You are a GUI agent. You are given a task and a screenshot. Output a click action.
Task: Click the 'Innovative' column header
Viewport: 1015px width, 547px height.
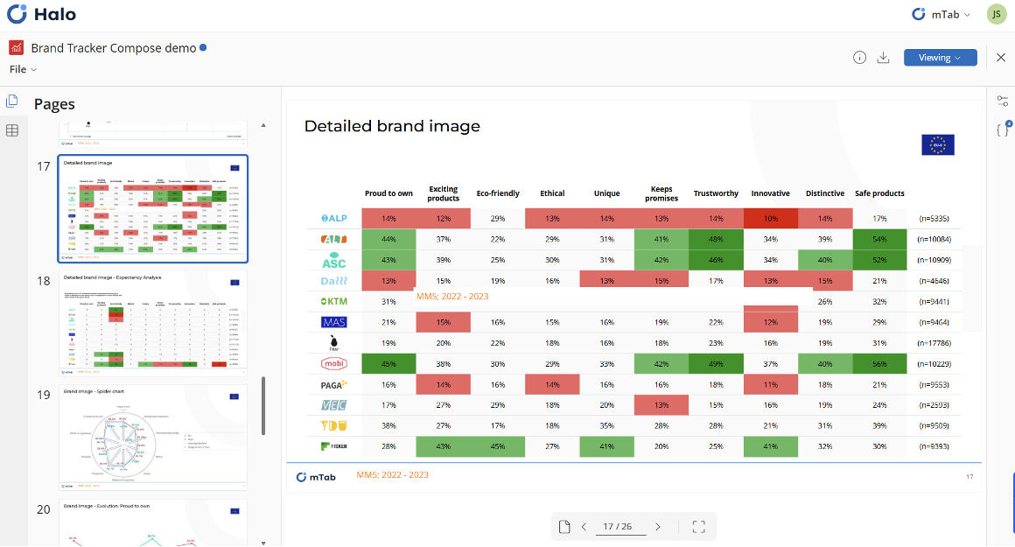pos(770,193)
